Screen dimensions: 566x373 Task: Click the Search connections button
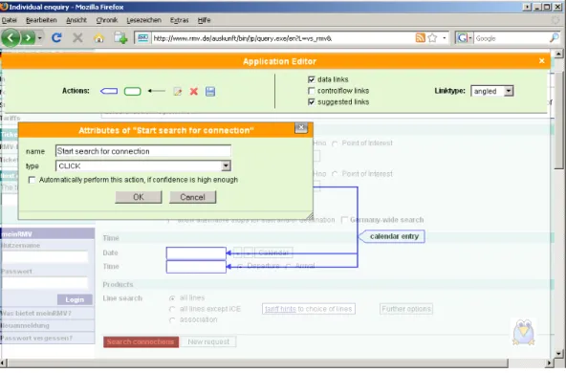tap(141, 341)
